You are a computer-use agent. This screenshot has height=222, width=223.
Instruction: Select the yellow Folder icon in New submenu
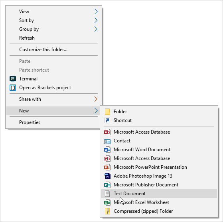(x=107, y=112)
